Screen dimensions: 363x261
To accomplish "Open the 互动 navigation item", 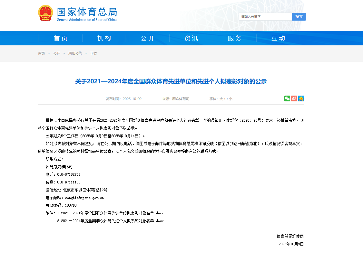I will [278, 38].
